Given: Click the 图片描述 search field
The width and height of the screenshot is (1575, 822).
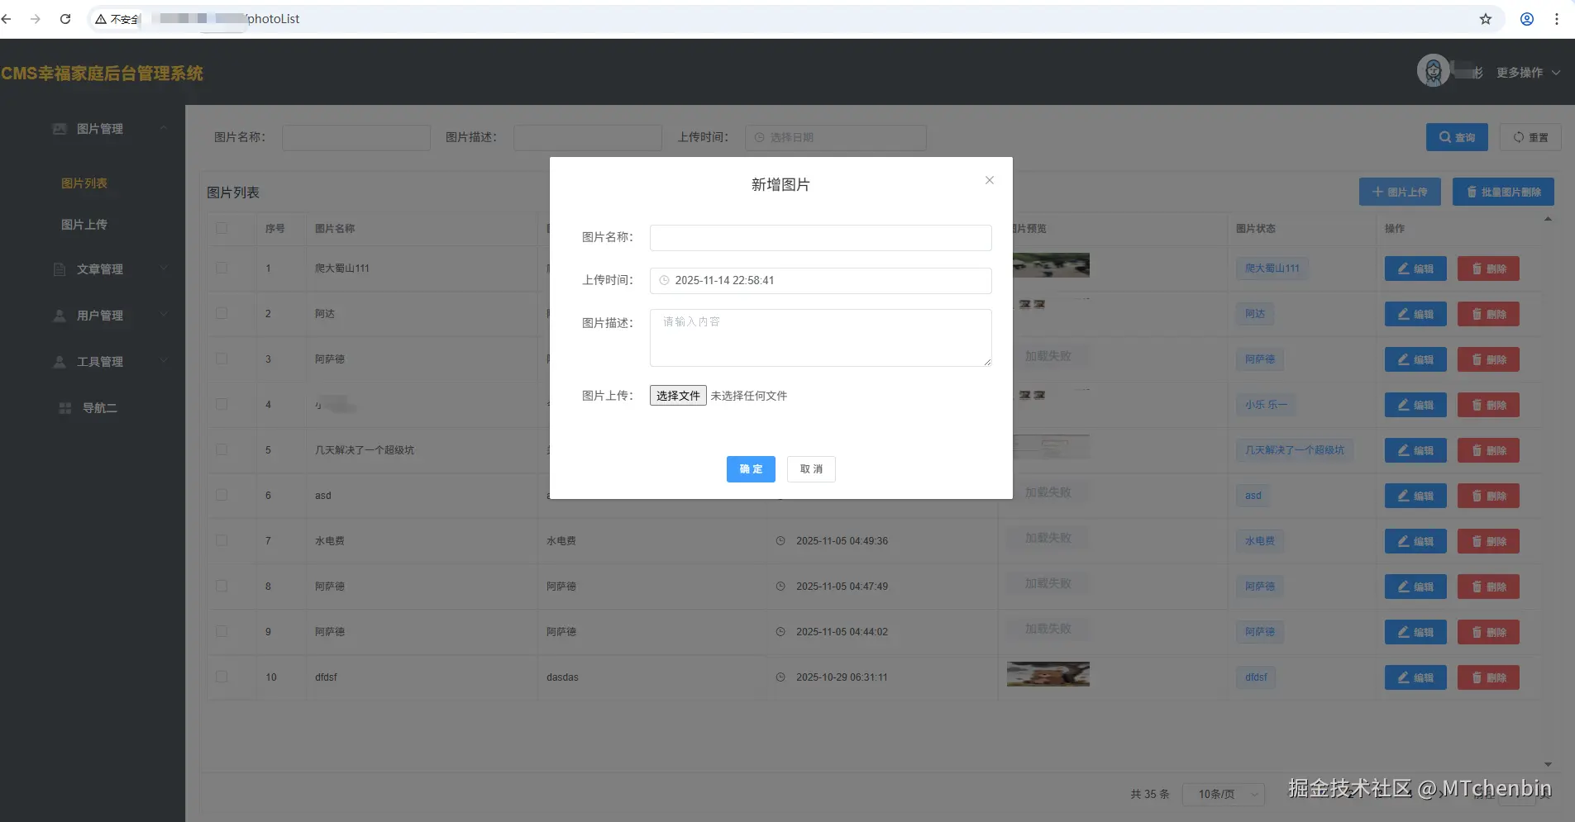Looking at the screenshot, I should click(588, 137).
